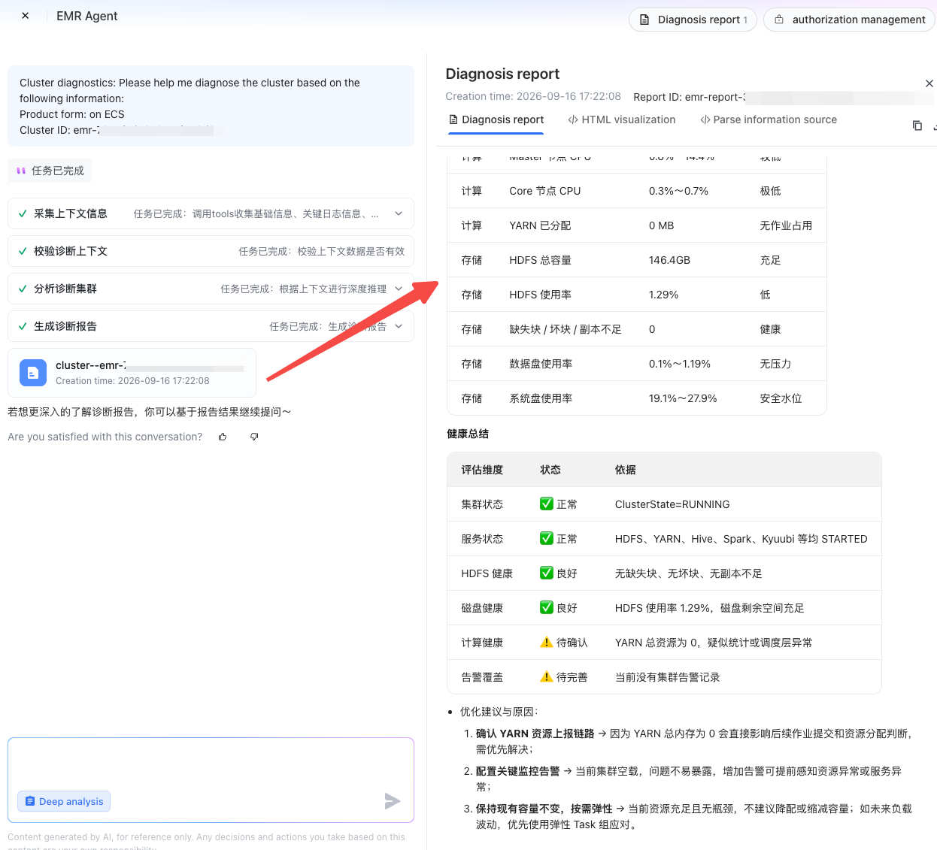Click the 校验诊断上下文 checkmark icon
Viewport: 937px width, 850px height.
pyautogui.click(x=23, y=251)
